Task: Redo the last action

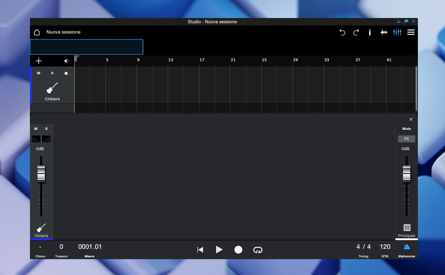Action: point(356,32)
